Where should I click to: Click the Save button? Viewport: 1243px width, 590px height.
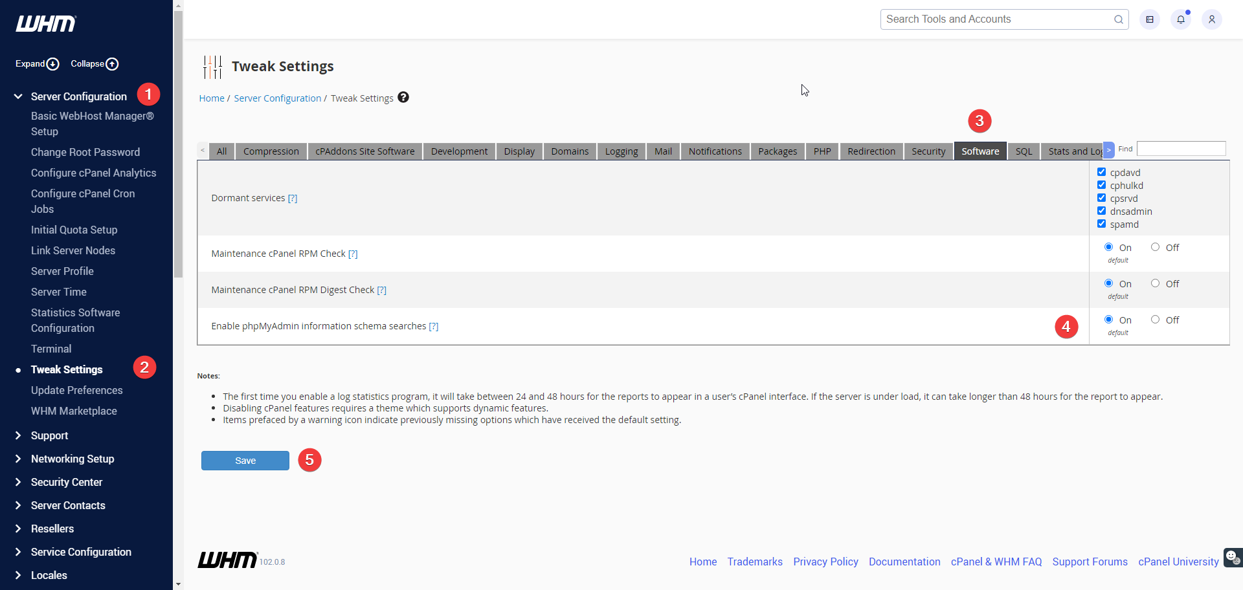(245, 461)
